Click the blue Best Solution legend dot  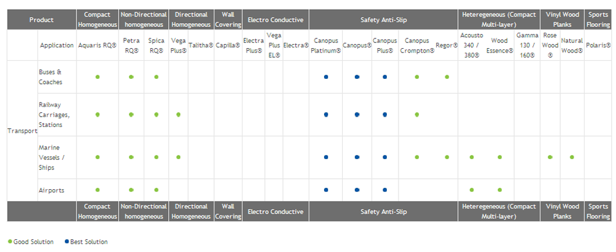tap(67, 242)
